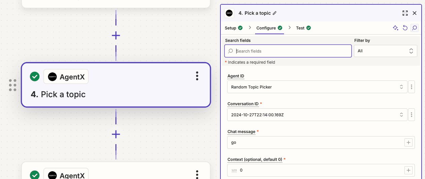Viewport: 425px width, 179px height.
Task: Click the AgentX logo in the panel header
Action: [x=229, y=13]
